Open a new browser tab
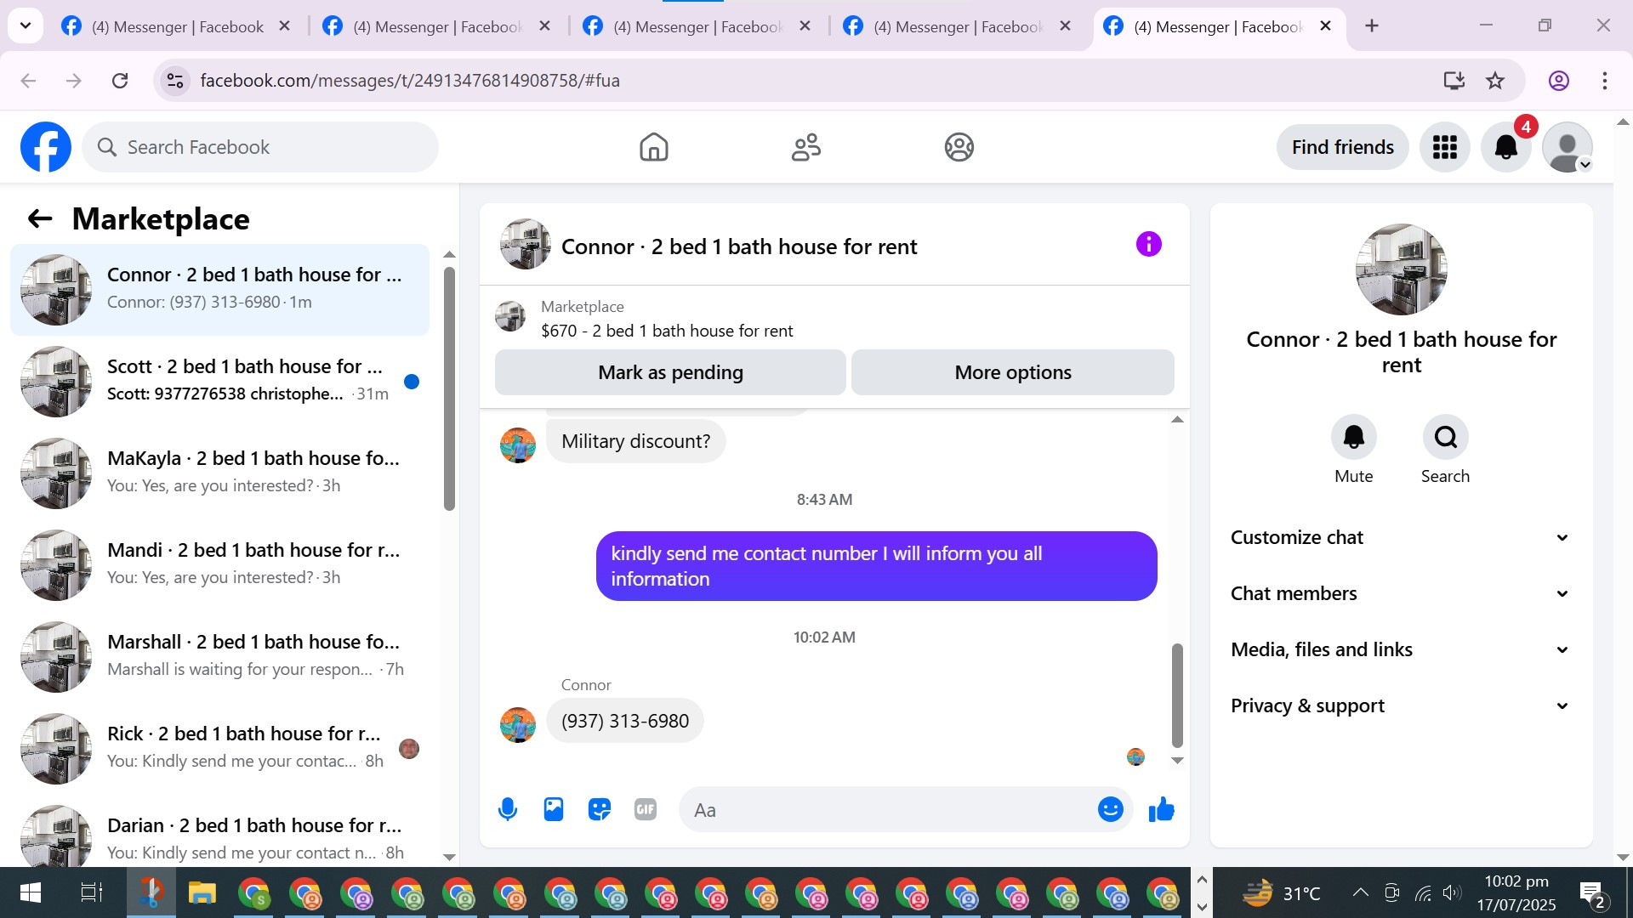The image size is (1633, 918). (1371, 26)
